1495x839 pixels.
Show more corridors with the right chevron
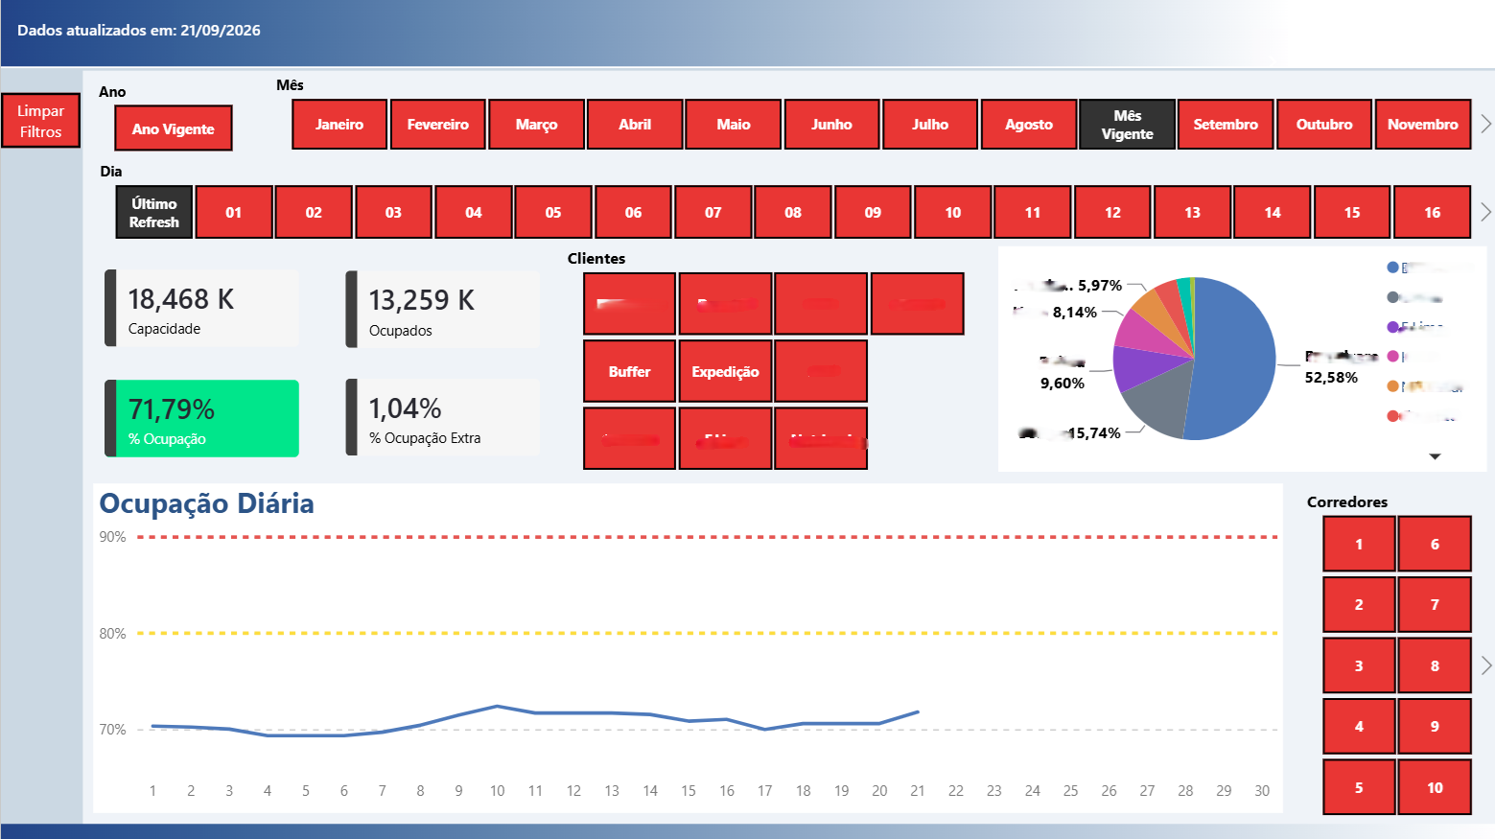click(x=1485, y=665)
